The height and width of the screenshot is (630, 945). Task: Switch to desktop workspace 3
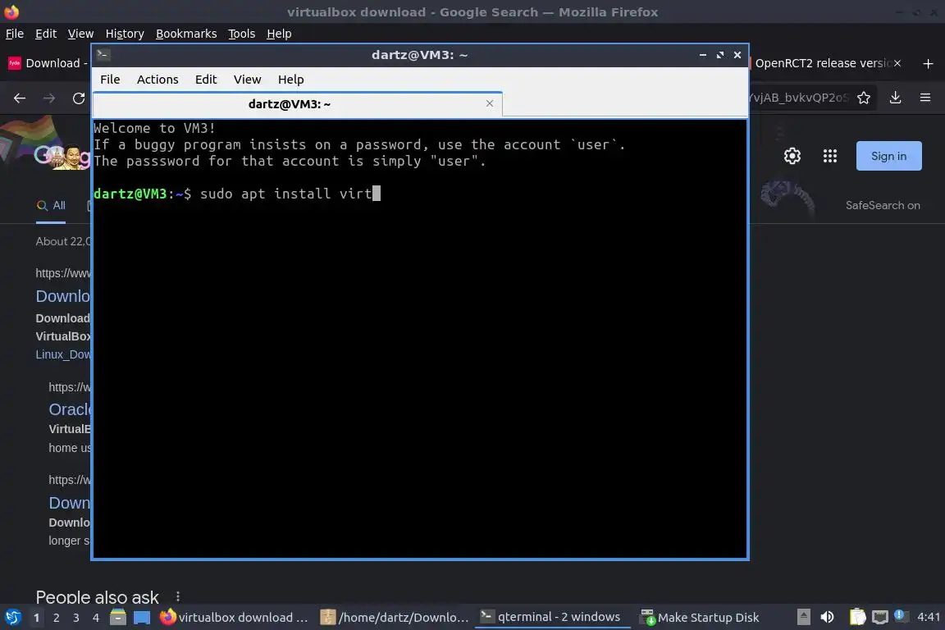76,618
